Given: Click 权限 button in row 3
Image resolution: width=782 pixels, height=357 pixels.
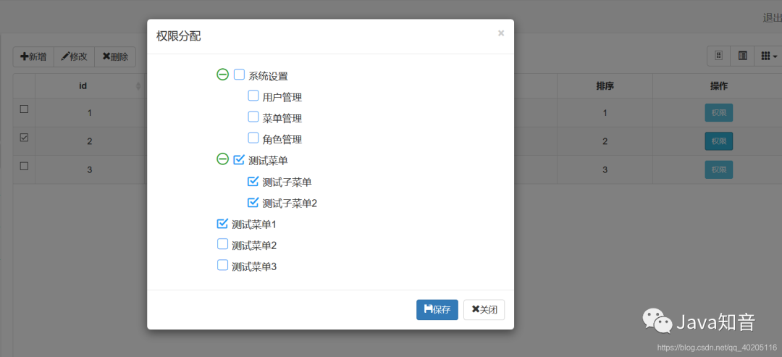Looking at the screenshot, I should pos(719,169).
